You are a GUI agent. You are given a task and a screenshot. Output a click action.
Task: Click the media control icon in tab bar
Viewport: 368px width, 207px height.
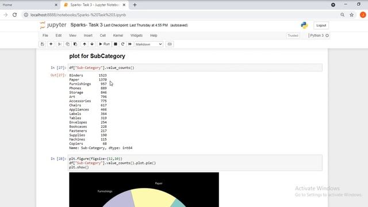333,5
